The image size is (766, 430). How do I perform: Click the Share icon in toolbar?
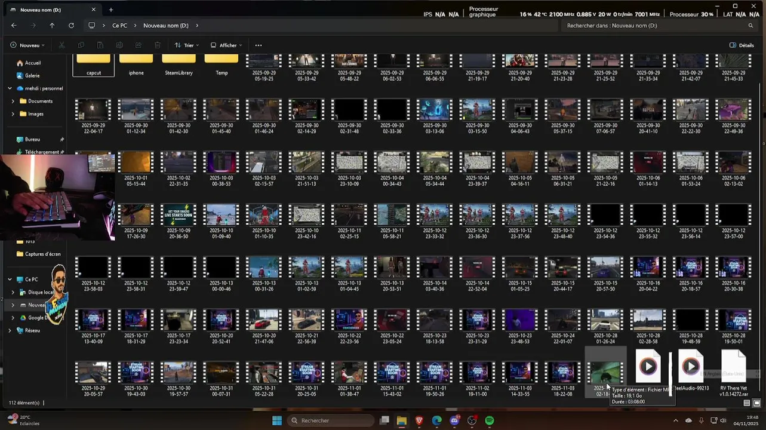pyautogui.click(x=139, y=45)
